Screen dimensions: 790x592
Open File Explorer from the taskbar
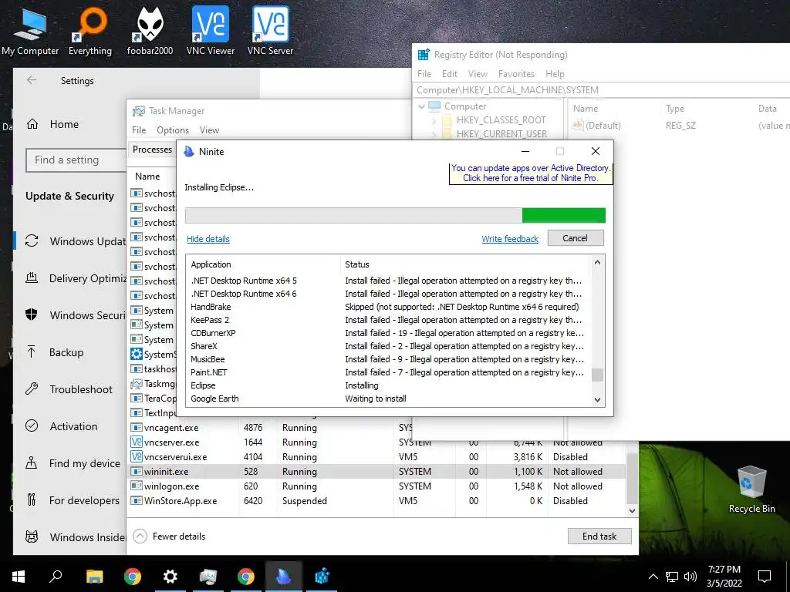point(94,577)
